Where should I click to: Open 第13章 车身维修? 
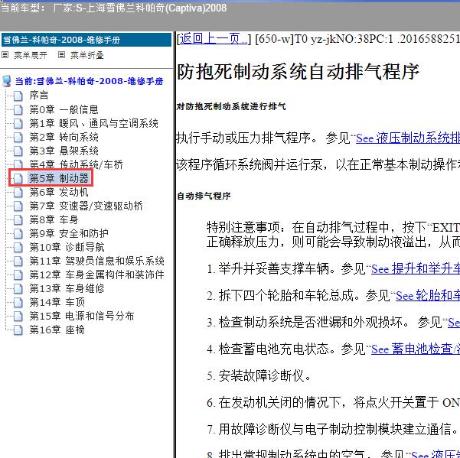click(67, 288)
